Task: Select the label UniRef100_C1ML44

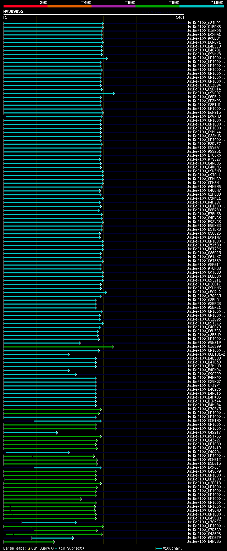Action: click(x=204, y=132)
